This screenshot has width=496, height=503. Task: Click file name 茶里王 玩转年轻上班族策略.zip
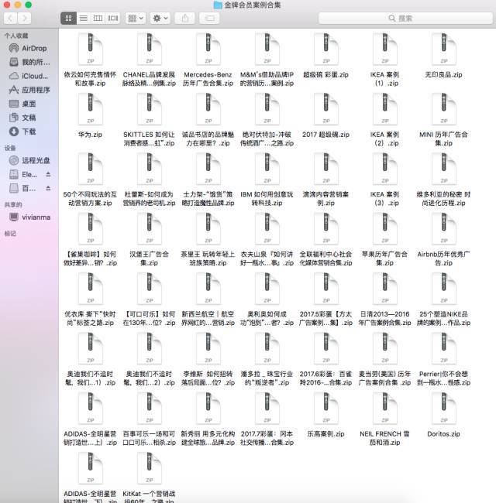click(x=208, y=258)
